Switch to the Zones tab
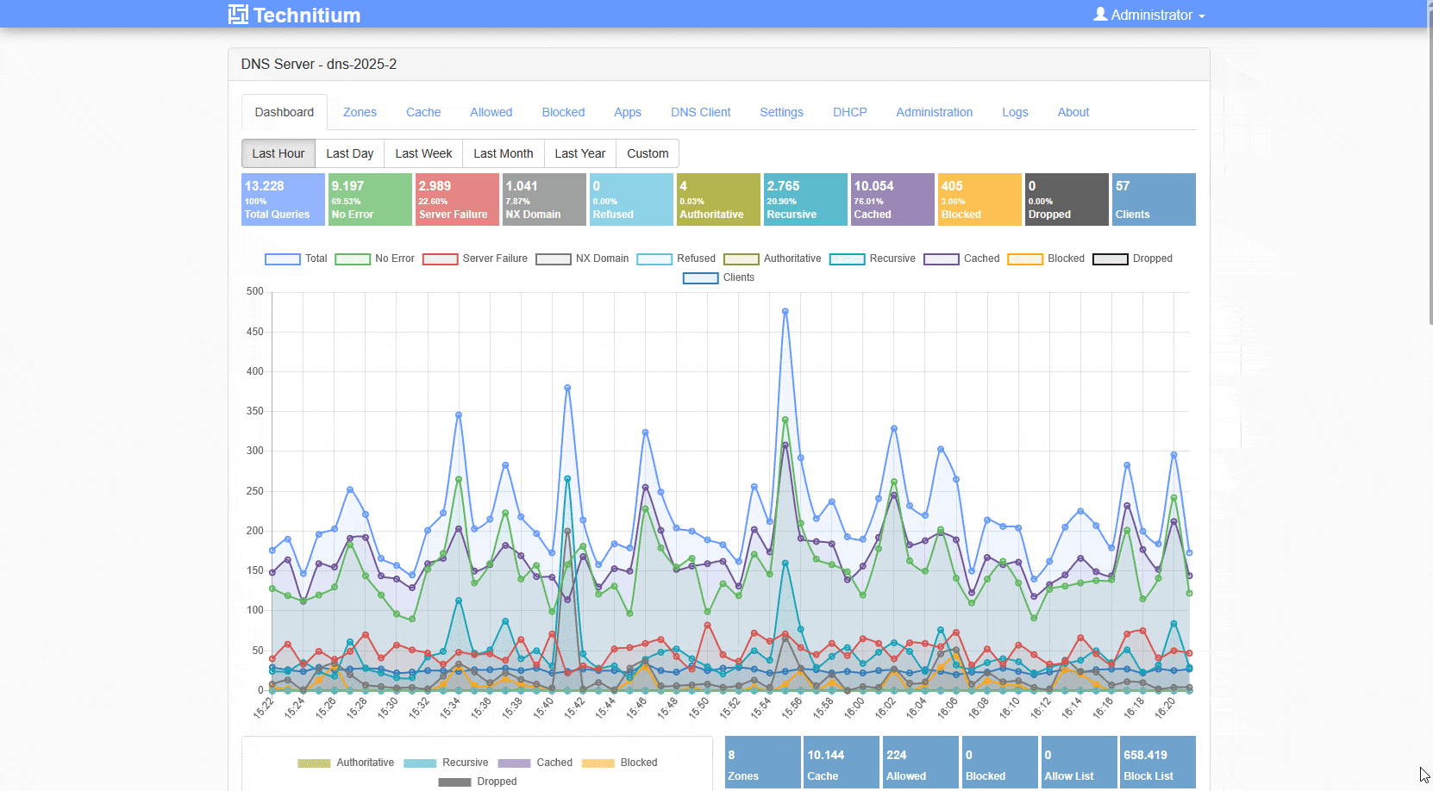This screenshot has width=1433, height=791. (360, 112)
